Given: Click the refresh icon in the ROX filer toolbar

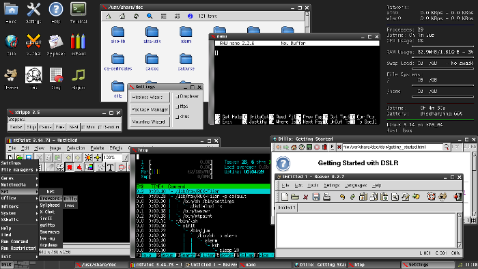Looking at the screenshot, I should pos(136,16).
